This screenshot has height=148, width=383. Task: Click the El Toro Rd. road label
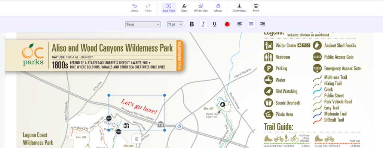click(97, 86)
